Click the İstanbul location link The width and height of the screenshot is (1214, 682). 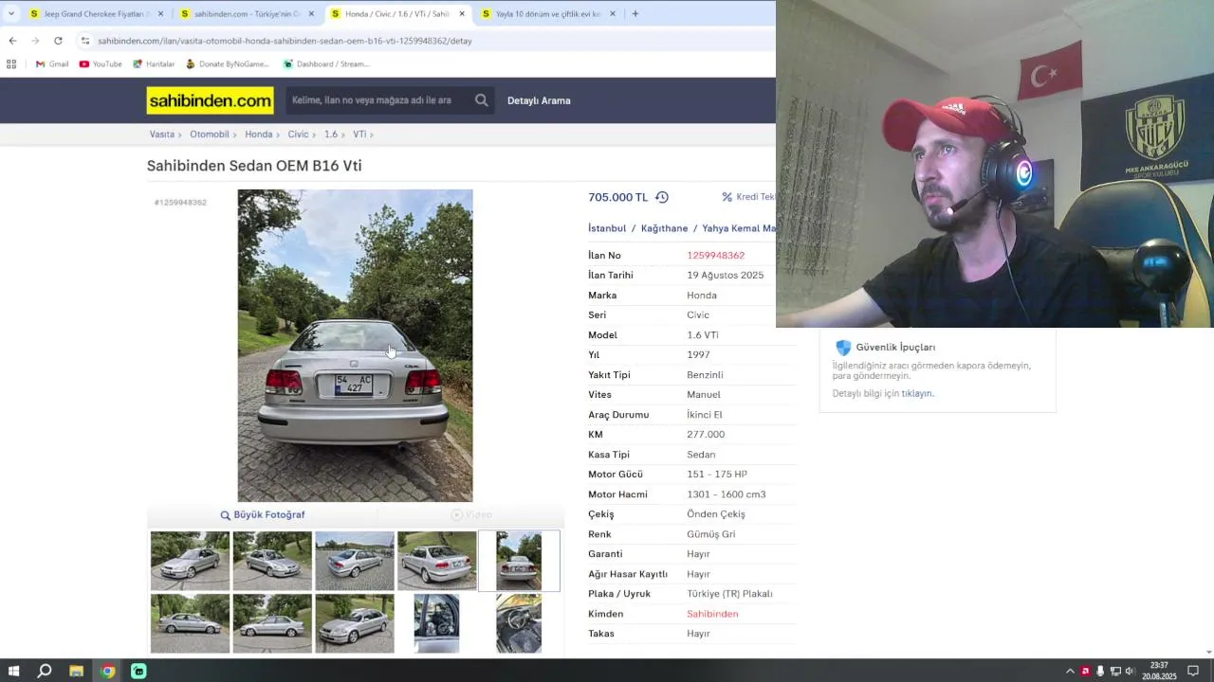pos(607,228)
